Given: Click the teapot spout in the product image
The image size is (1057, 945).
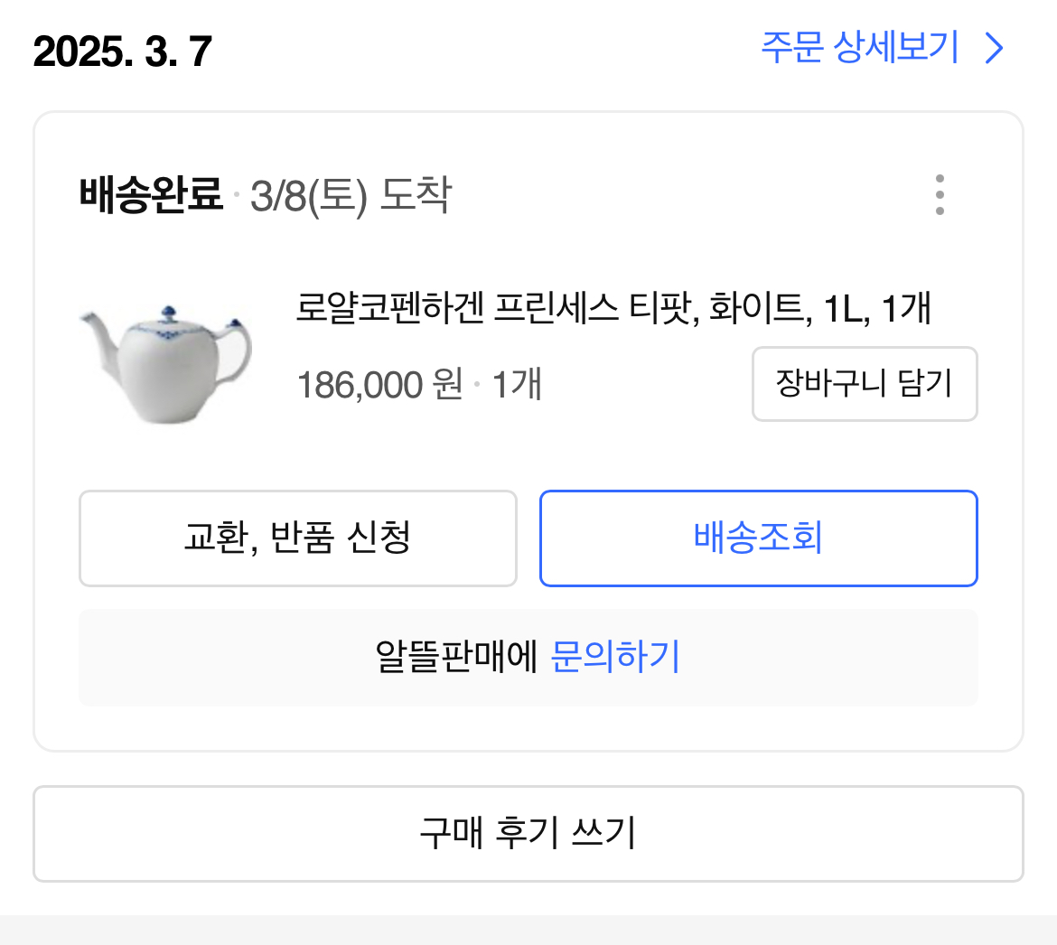Looking at the screenshot, I should [x=95, y=325].
